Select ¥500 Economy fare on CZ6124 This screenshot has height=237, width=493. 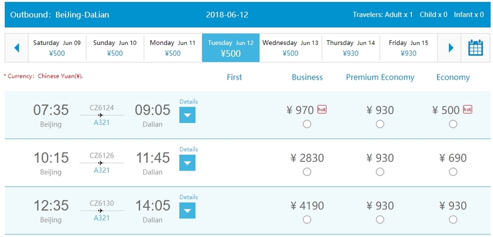point(453,124)
